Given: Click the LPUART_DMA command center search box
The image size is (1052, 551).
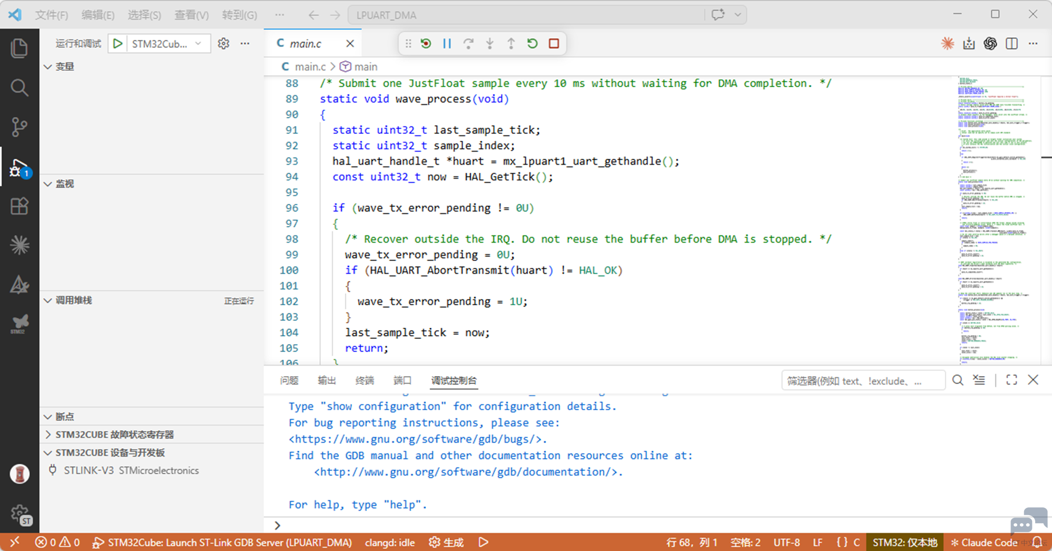Looking at the screenshot, I should point(526,15).
